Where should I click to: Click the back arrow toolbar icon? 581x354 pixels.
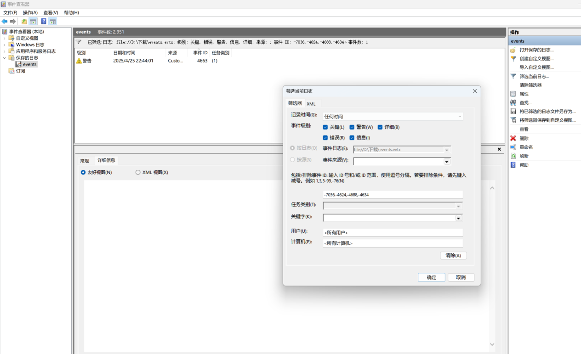(5, 22)
